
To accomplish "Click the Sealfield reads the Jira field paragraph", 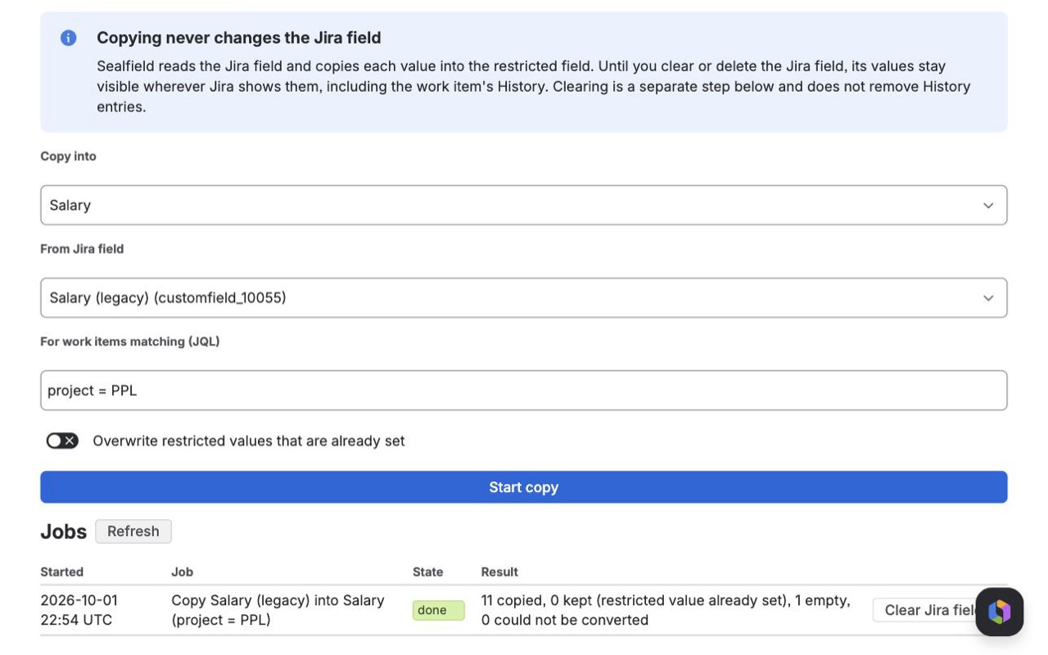I will point(534,86).
